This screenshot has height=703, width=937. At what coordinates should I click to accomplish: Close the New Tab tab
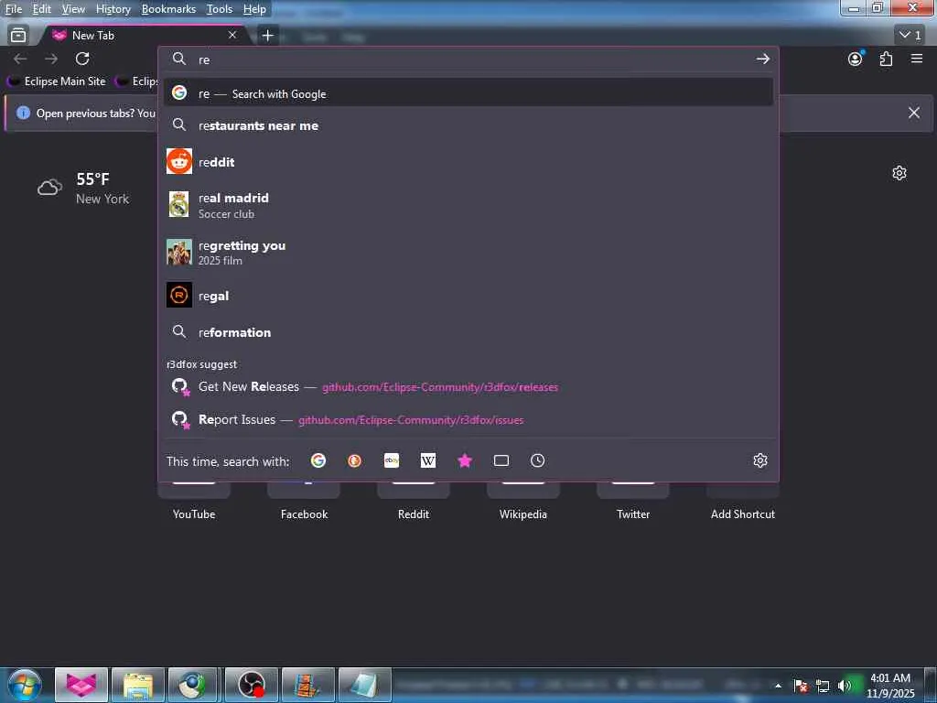232,36
